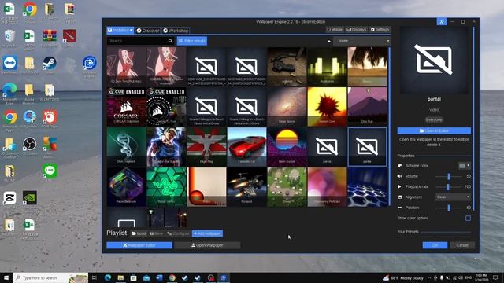Screen dimensions: 504x283
Task: Click the playlist Configure button
Action: pos(178,233)
